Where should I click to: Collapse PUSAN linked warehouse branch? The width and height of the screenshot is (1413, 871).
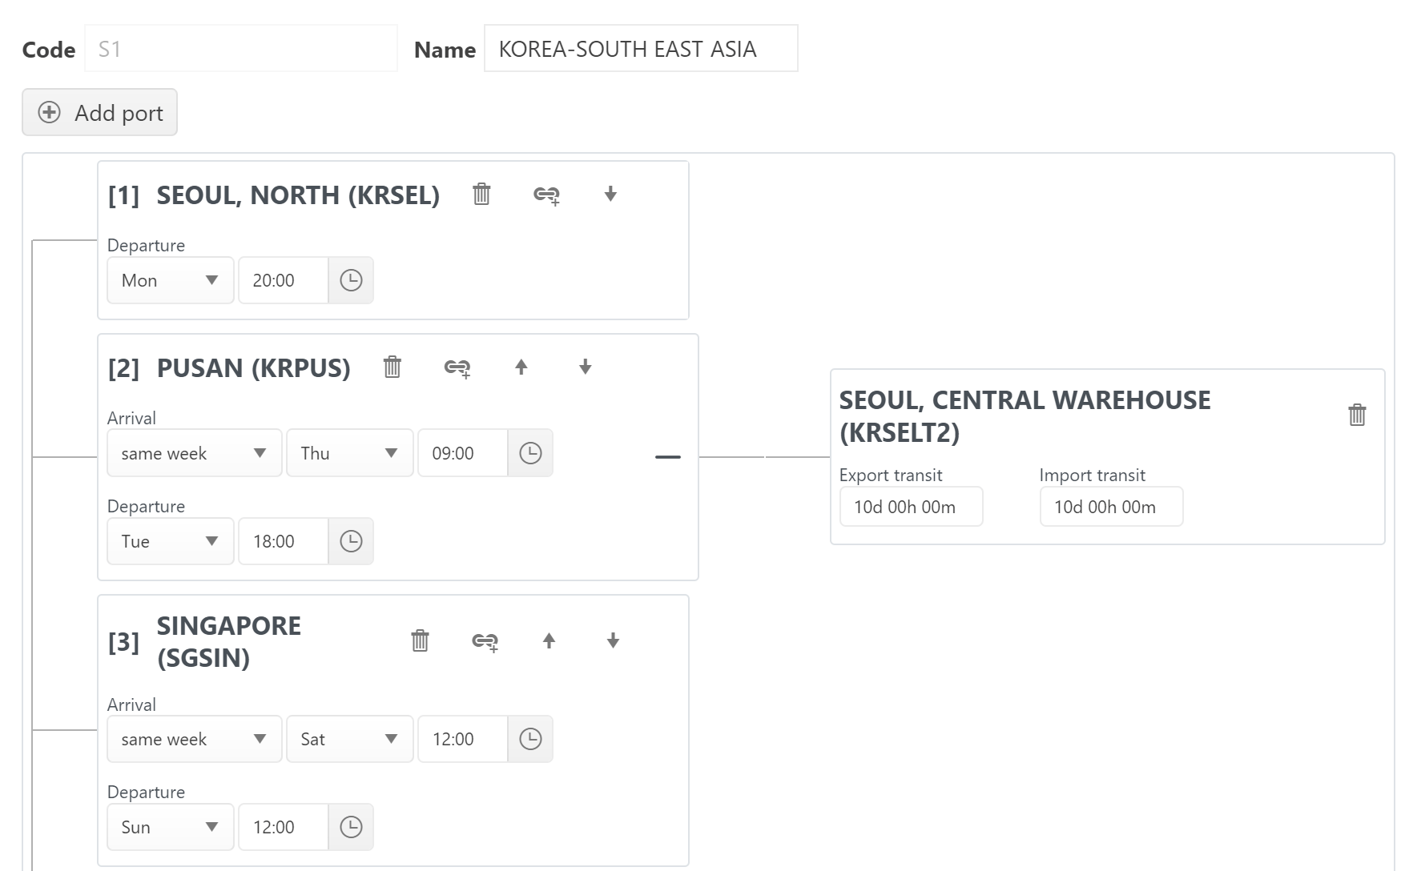[667, 457]
